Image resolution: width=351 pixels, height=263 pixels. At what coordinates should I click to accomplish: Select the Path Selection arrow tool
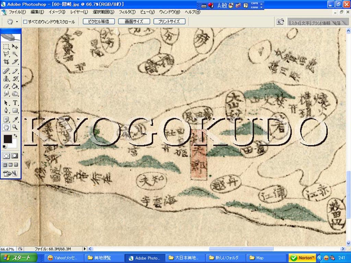coord(6,103)
